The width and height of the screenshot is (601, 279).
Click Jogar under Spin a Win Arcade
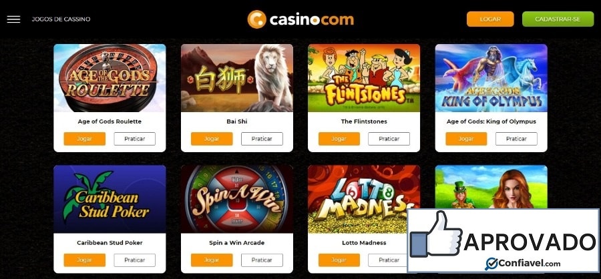click(212, 260)
